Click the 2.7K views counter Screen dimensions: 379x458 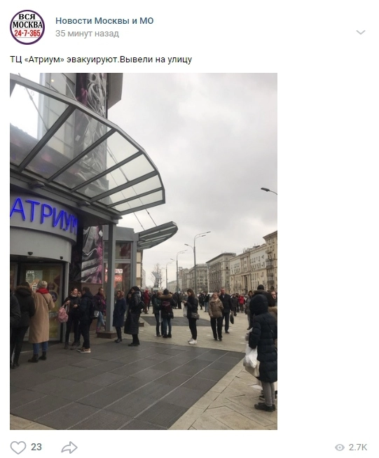[358, 447]
